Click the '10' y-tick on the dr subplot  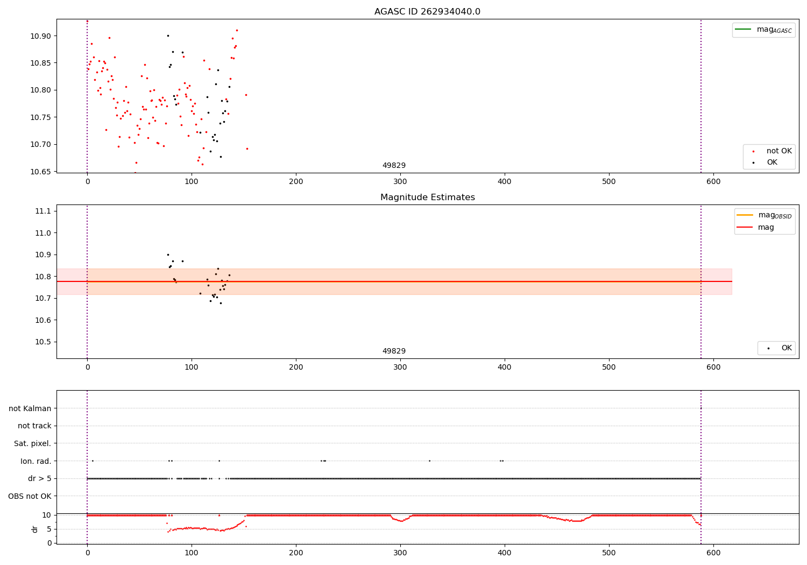(47, 515)
